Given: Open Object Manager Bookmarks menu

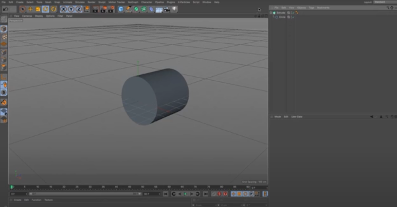Looking at the screenshot, I should [x=323, y=8].
